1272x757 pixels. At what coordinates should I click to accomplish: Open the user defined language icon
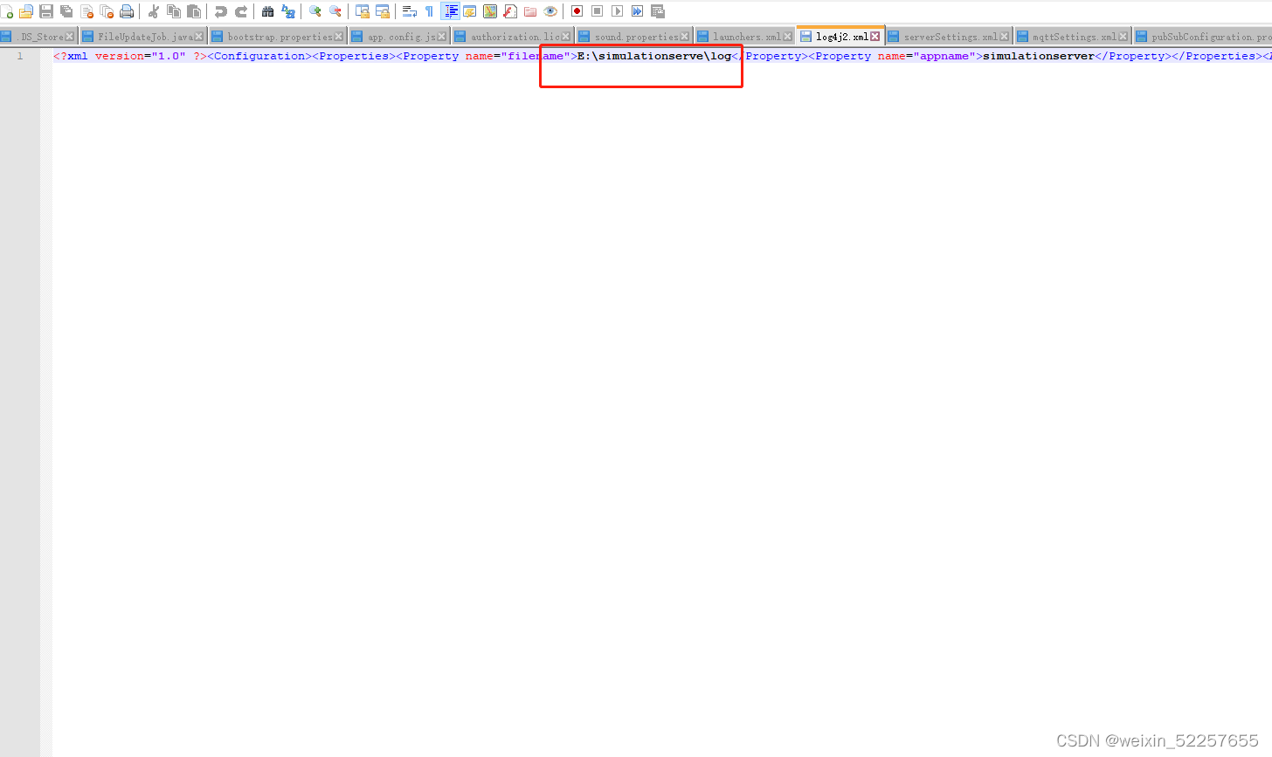[x=469, y=11]
